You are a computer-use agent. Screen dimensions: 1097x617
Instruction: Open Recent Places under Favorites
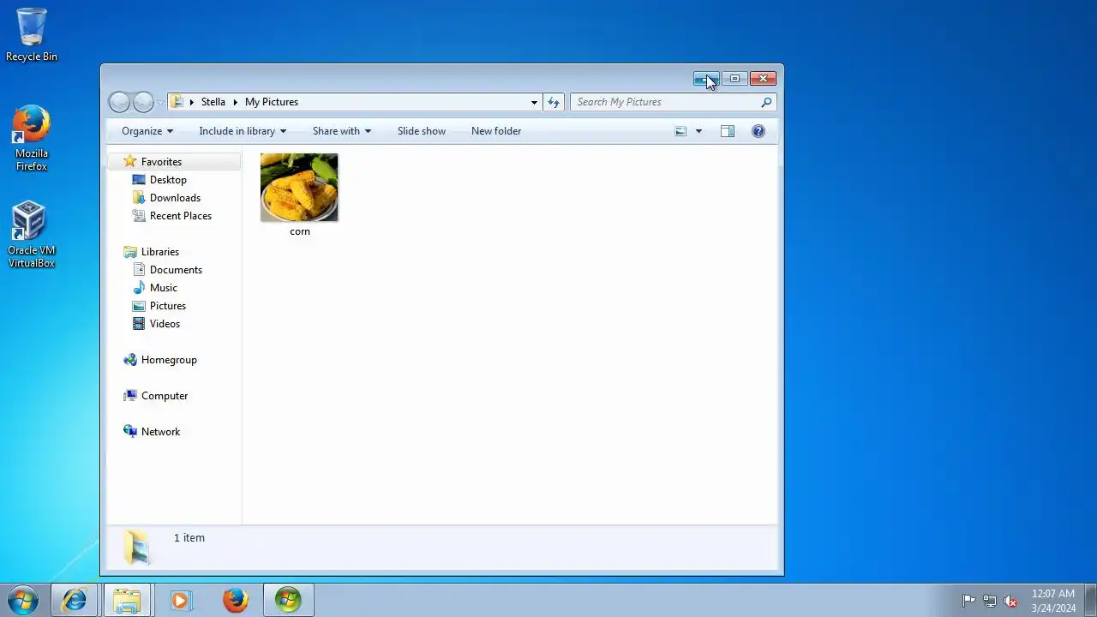pos(181,216)
